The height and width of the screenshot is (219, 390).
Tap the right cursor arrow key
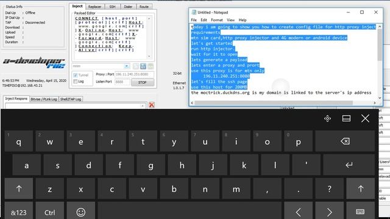click(329, 212)
